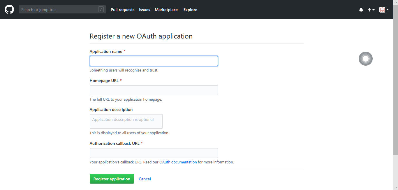The width and height of the screenshot is (398, 190).
Task: Click the slash shortcut icon in search
Action: (x=101, y=10)
